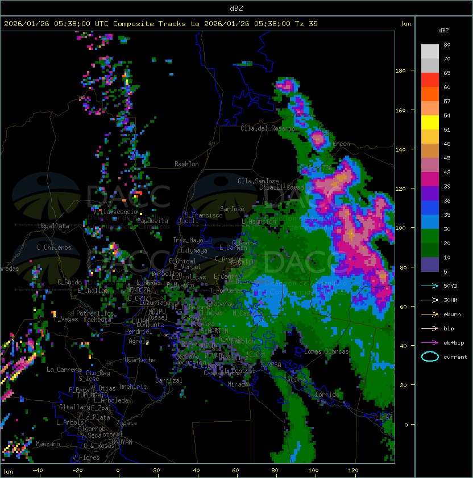
Task: Click the 'km' label at top right
Action: point(406,24)
